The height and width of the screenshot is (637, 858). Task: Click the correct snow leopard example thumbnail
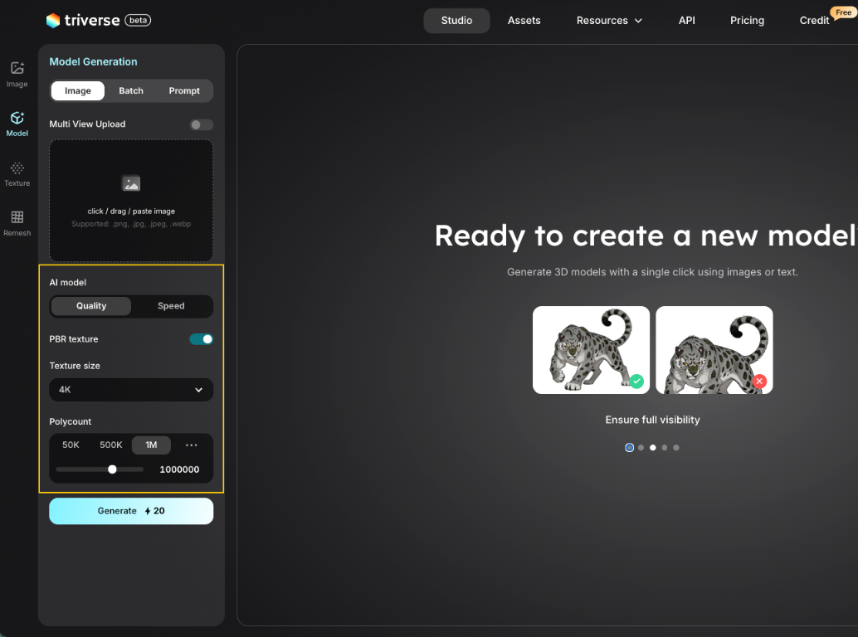tap(591, 350)
